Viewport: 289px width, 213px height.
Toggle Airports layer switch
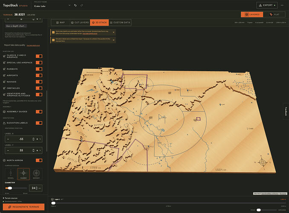pos(39,75)
